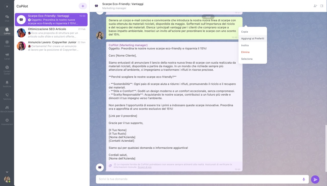Open Ottimizzazione SEO Articolo conversation

[51, 33]
